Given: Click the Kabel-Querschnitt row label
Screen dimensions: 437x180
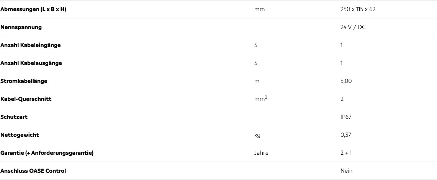Looking at the screenshot, I should click(x=26, y=99).
